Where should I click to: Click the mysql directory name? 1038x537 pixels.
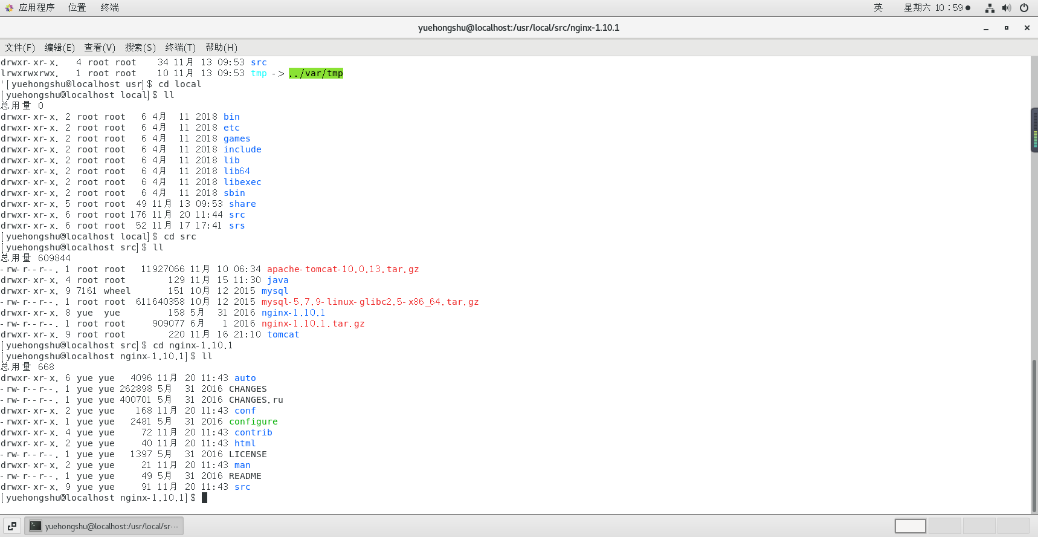(275, 291)
